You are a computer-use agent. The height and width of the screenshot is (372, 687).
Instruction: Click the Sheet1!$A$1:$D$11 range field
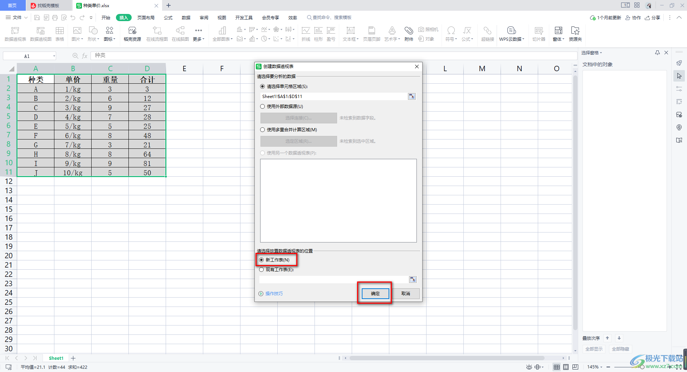[334, 96]
